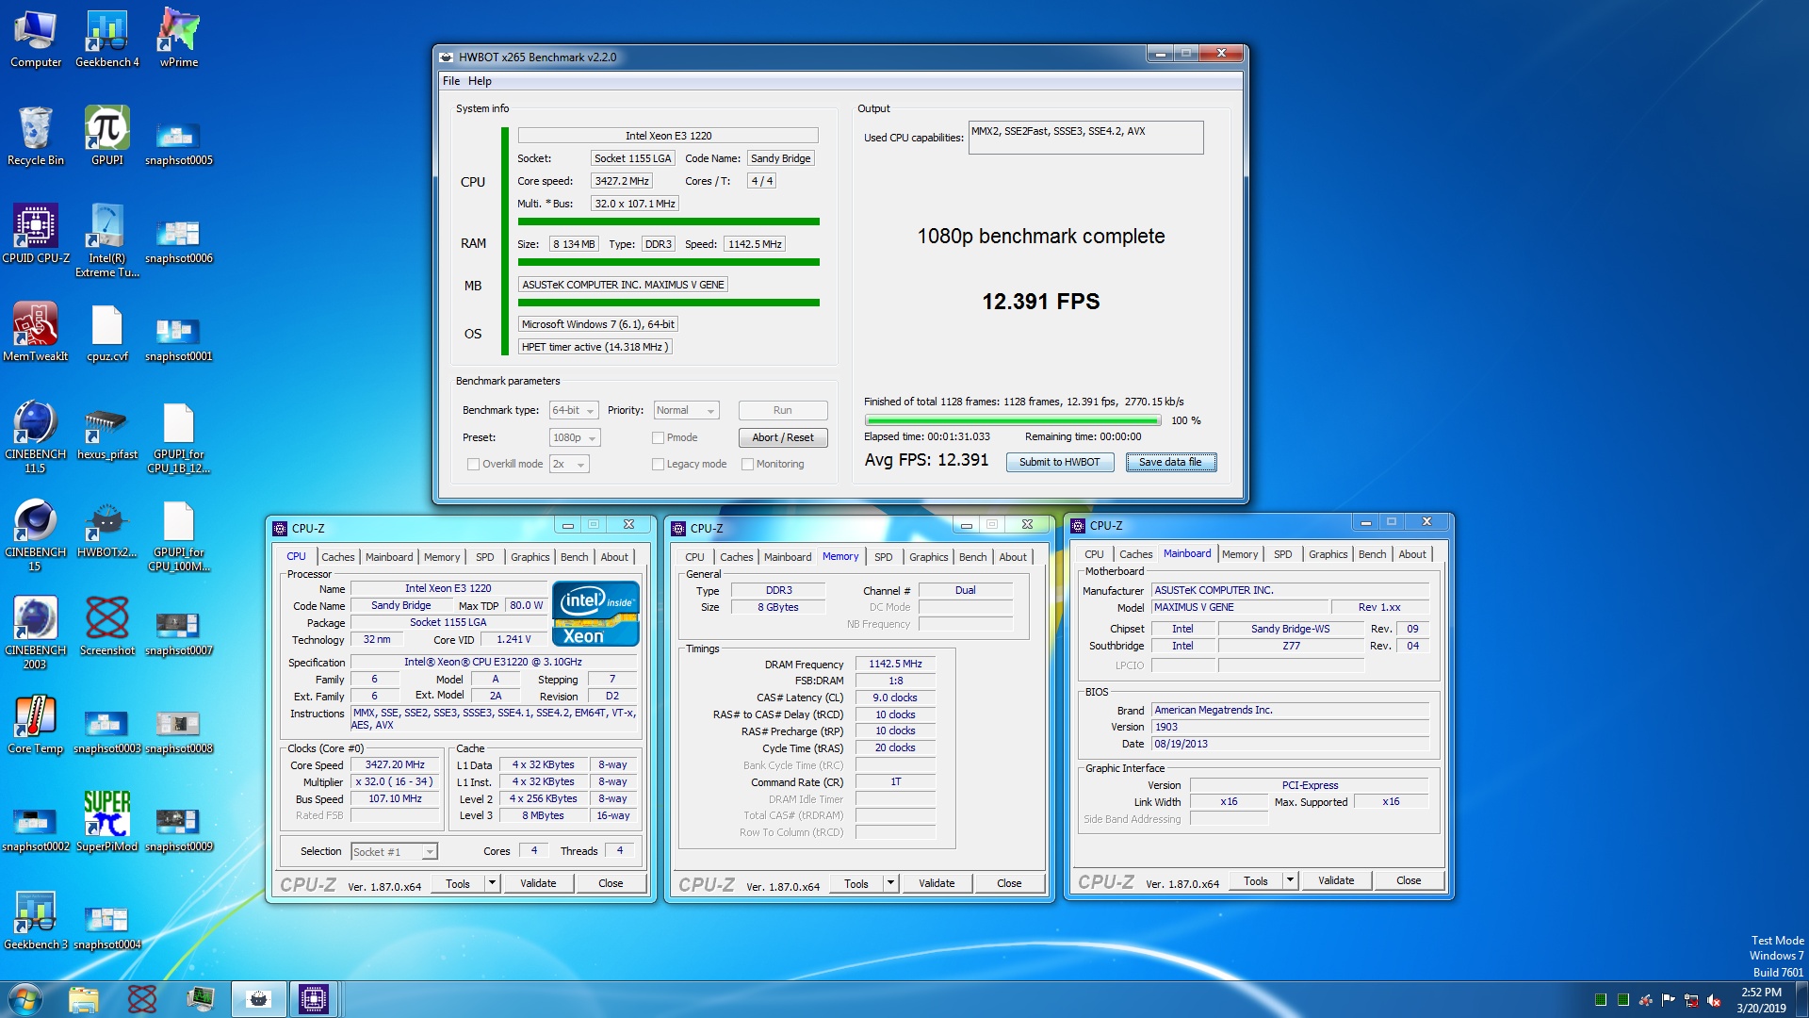Image resolution: width=1809 pixels, height=1018 pixels.
Task: Open CINEBENCH 11.5 desktop icon
Action: [x=36, y=437]
